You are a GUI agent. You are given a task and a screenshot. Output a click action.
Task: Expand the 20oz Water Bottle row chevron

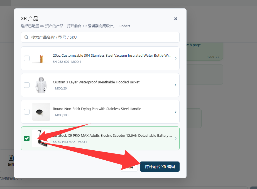[175, 58]
